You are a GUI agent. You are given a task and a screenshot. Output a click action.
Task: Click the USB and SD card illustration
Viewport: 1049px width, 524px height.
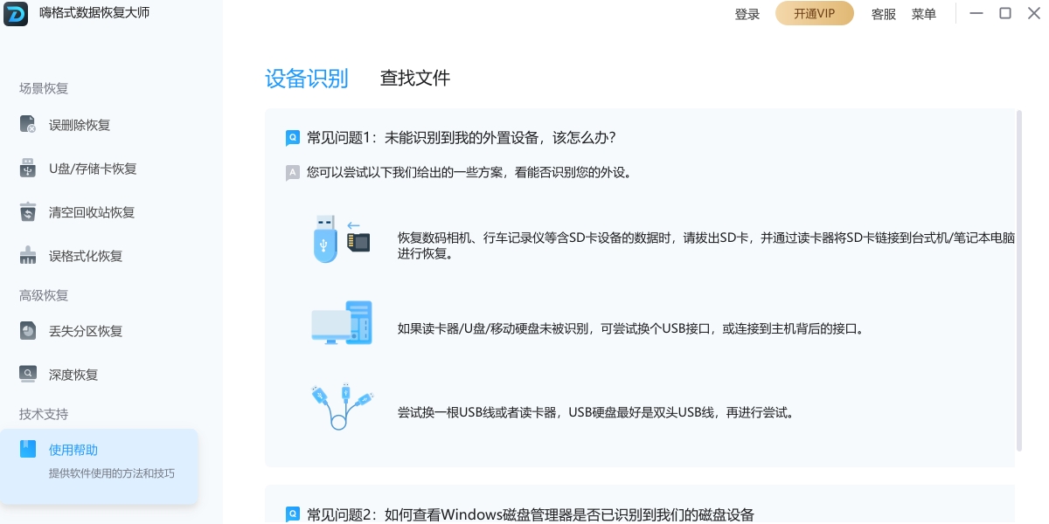tap(341, 238)
